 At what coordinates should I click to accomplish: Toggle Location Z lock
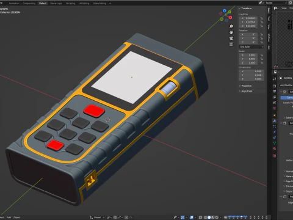(x=262, y=26)
